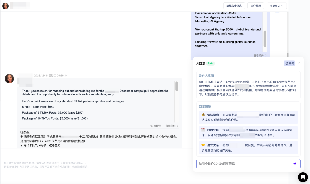Open the chat support bubble icon

click(x=303, y=177)
